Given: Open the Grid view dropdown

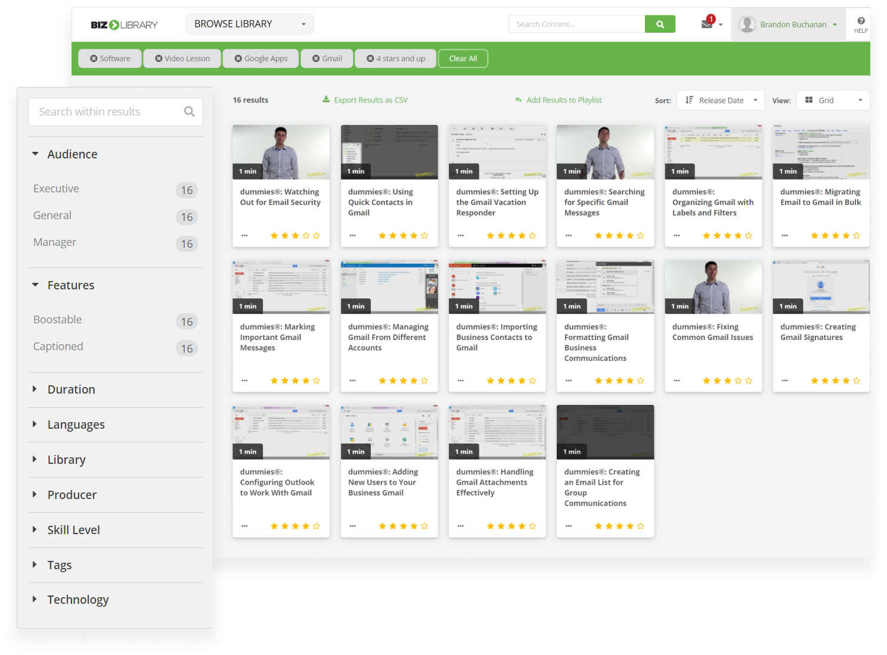Looking at the screenshot, I should point(833,100).
